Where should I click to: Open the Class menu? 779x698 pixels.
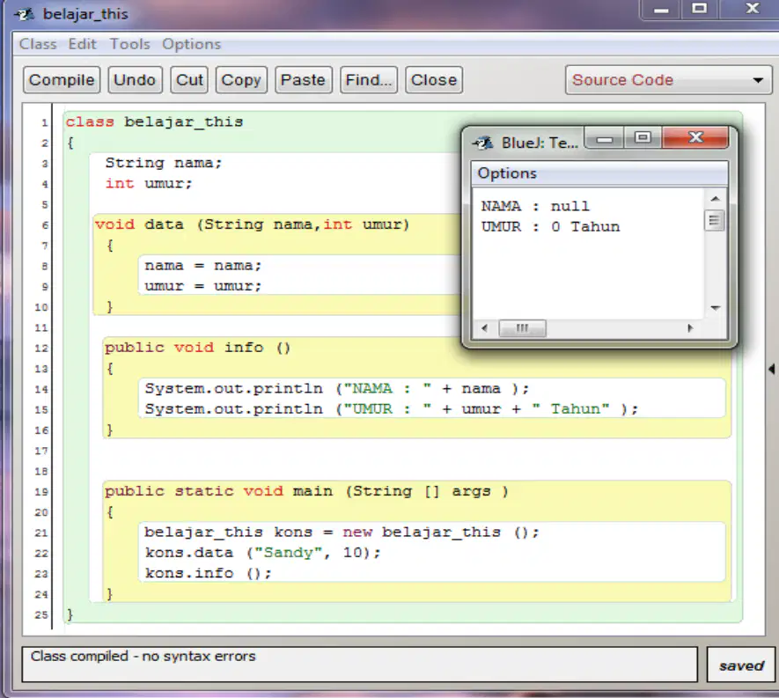pyautogui.click(x=38, y=44)
